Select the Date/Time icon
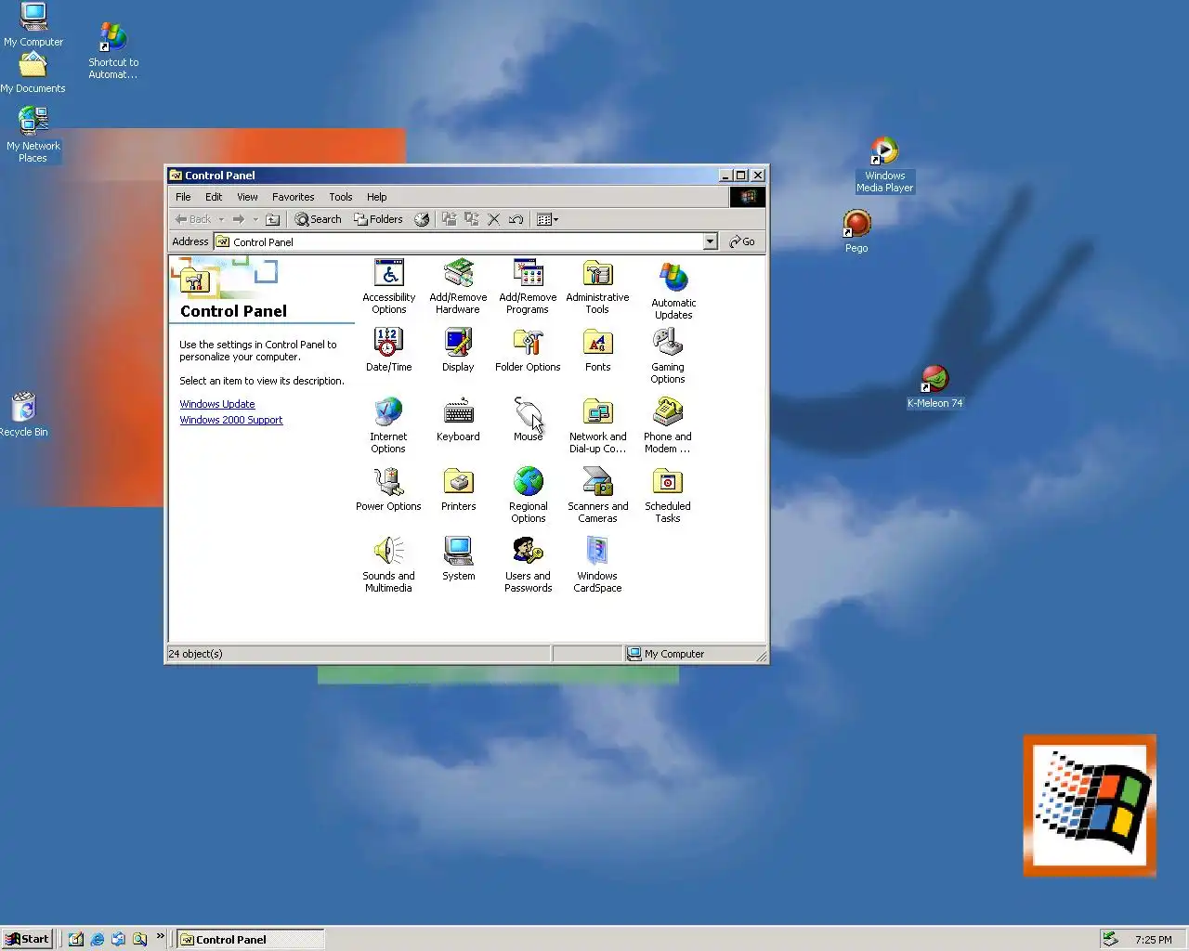The width and height of the screenshot is (1189, 951). (388, 343)
